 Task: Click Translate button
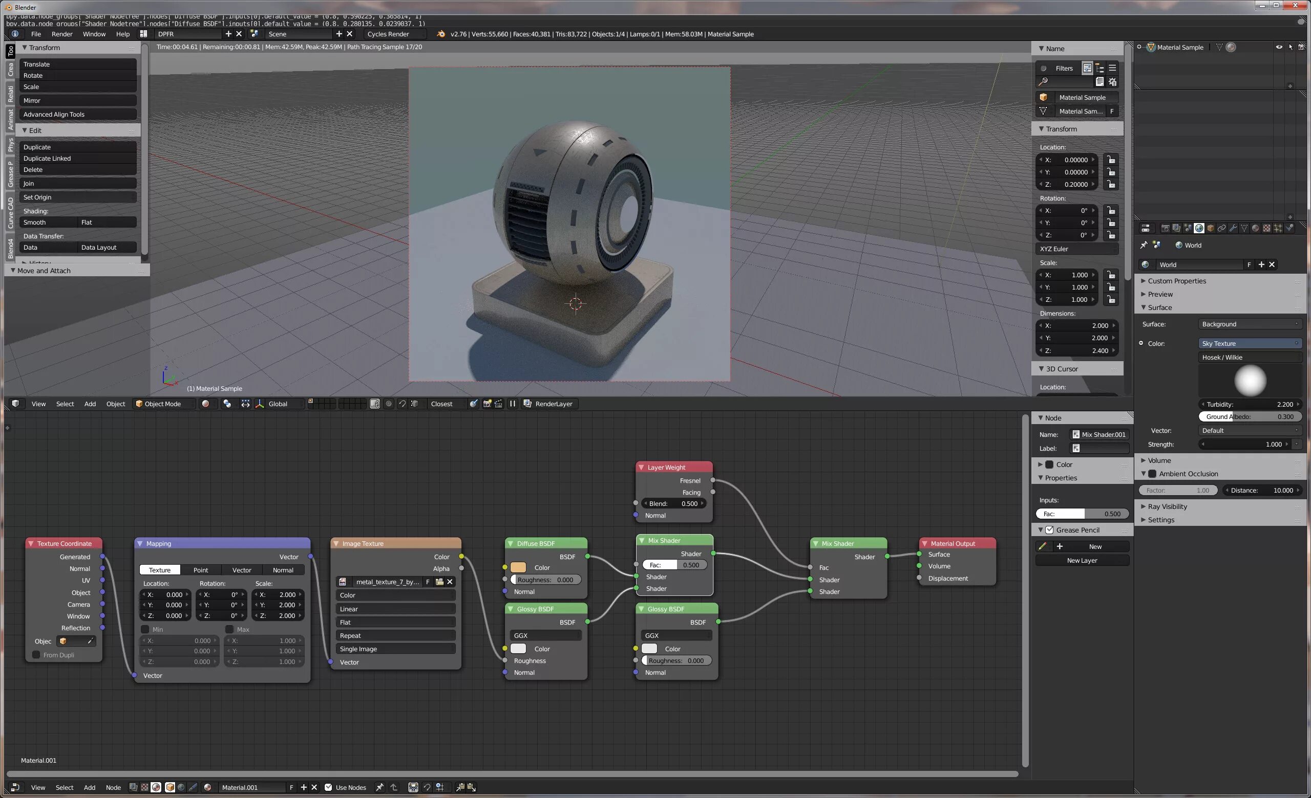(x=78, y=64)
